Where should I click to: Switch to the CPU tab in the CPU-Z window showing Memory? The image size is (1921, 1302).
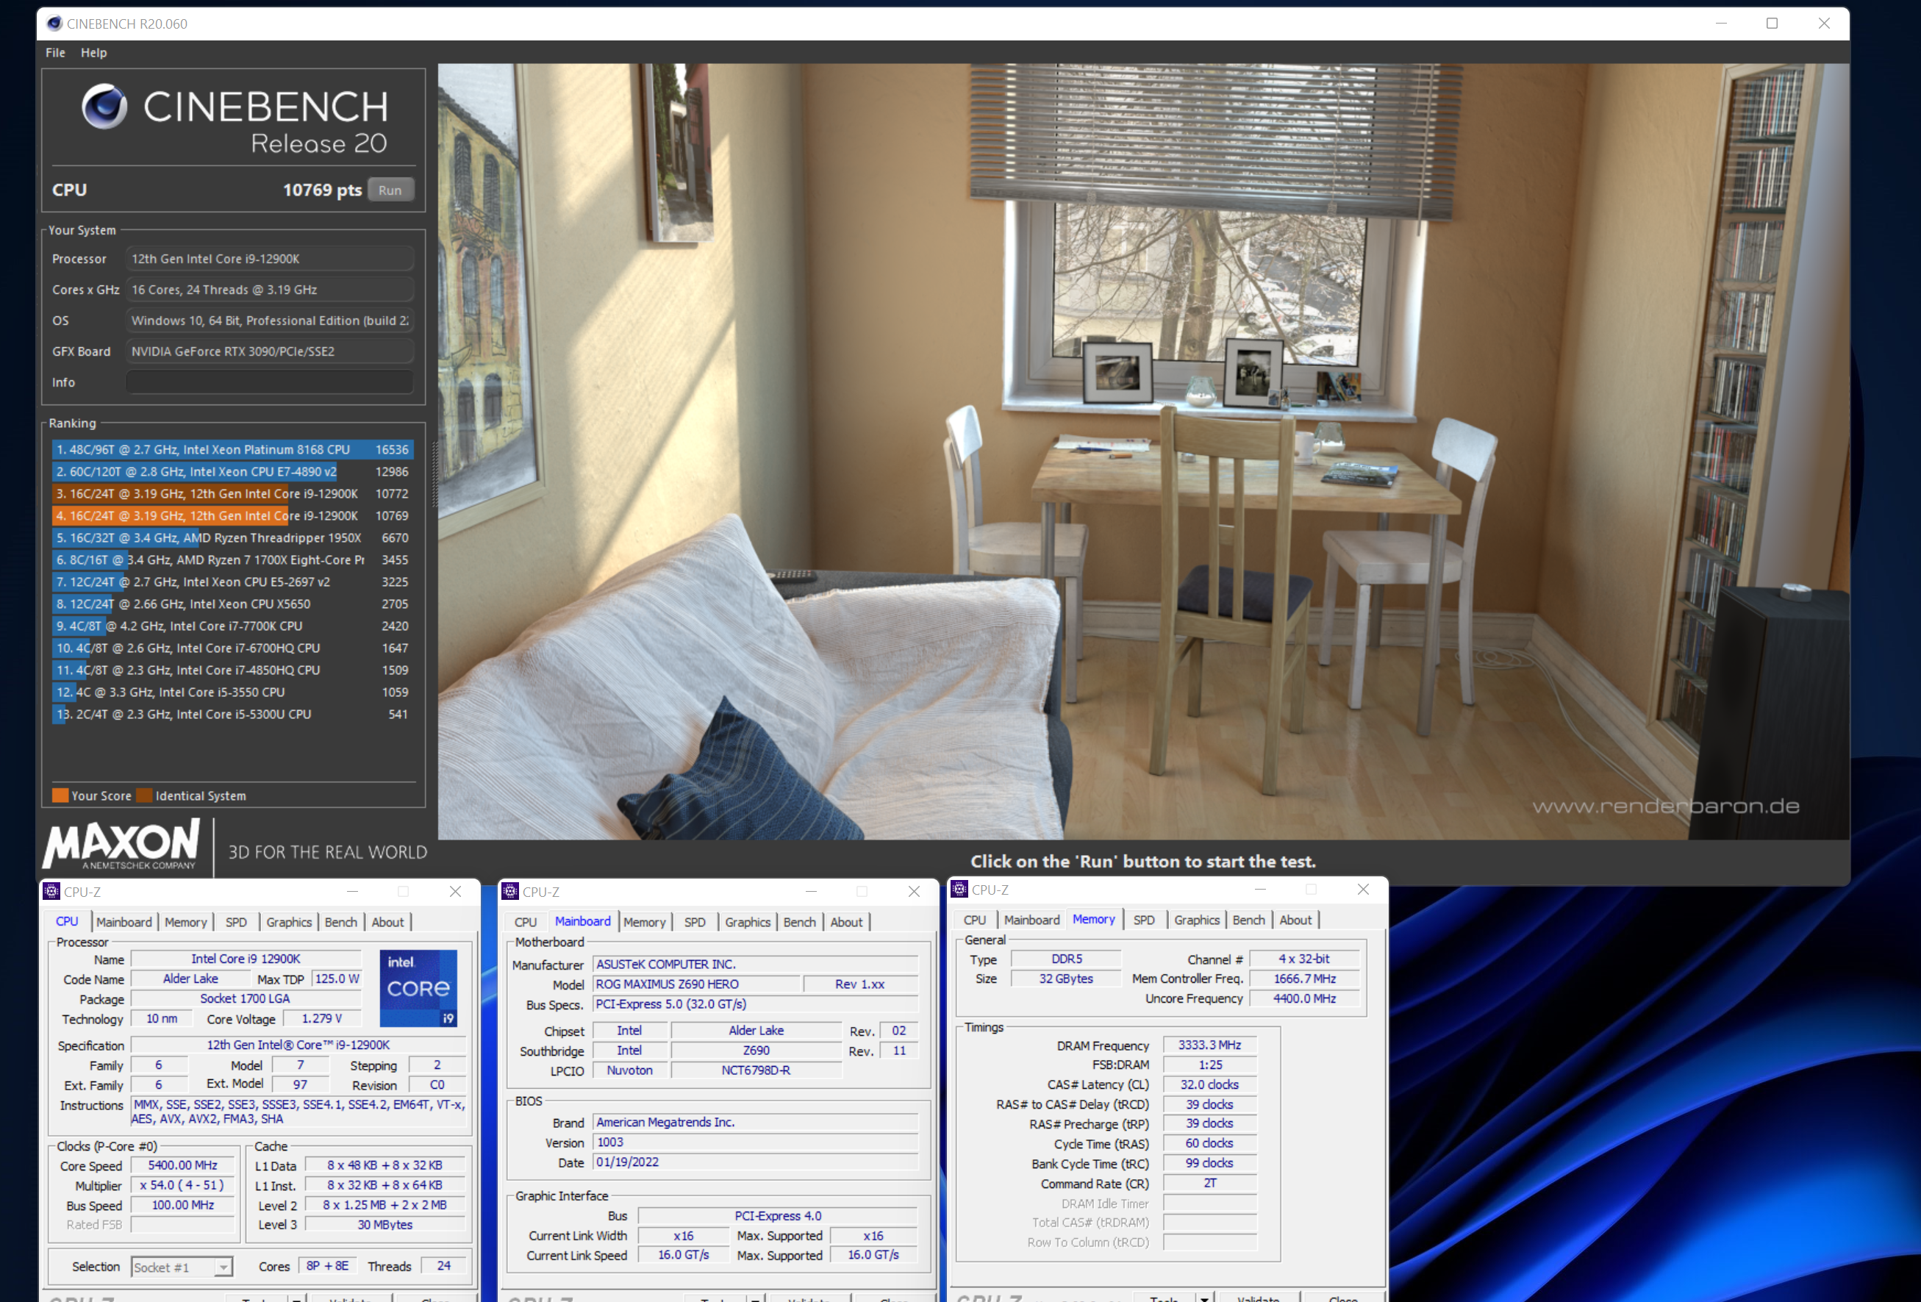coord(975,919)
